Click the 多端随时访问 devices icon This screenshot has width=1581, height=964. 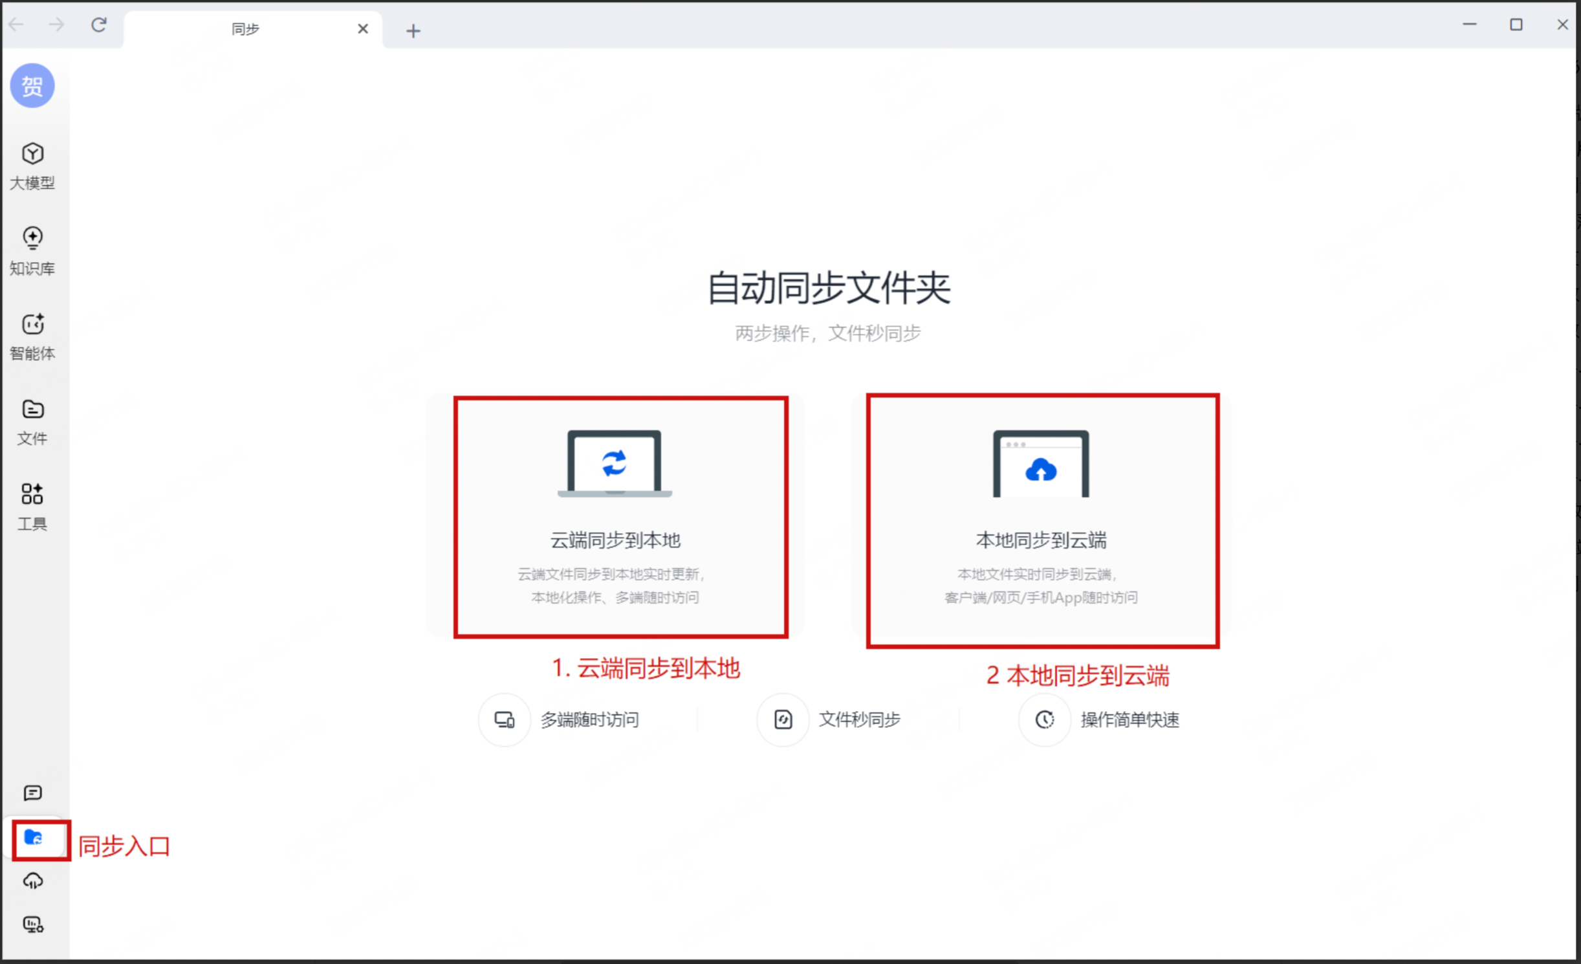(x=503, y=719)
